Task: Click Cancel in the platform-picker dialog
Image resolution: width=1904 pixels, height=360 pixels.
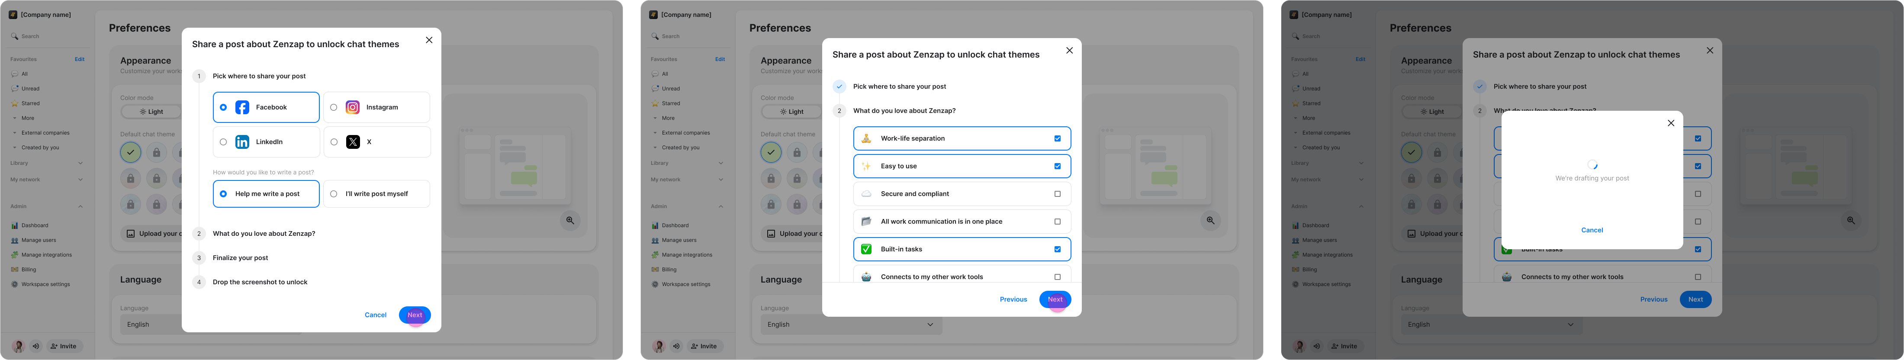Action: [376, 315]
